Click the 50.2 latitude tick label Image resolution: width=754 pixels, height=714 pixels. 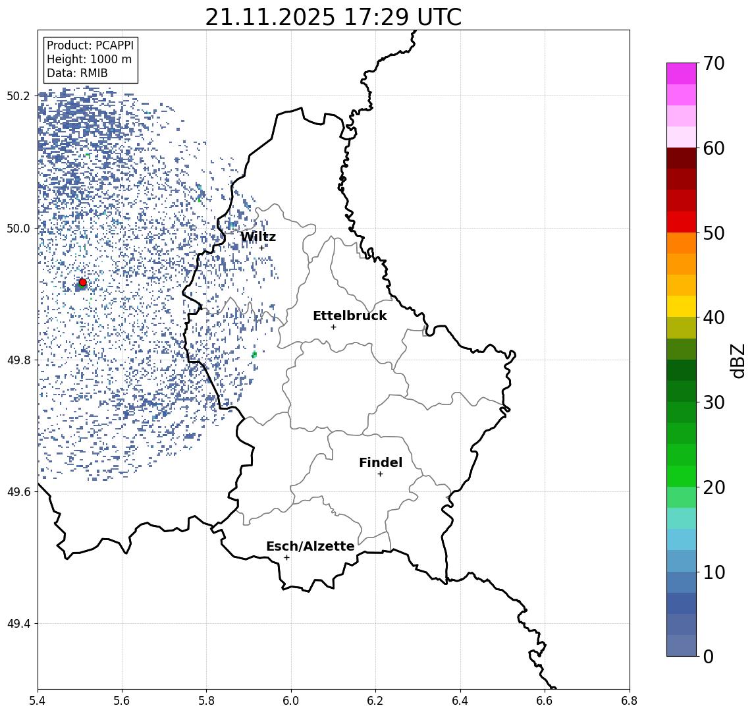(x=18, y=96)
